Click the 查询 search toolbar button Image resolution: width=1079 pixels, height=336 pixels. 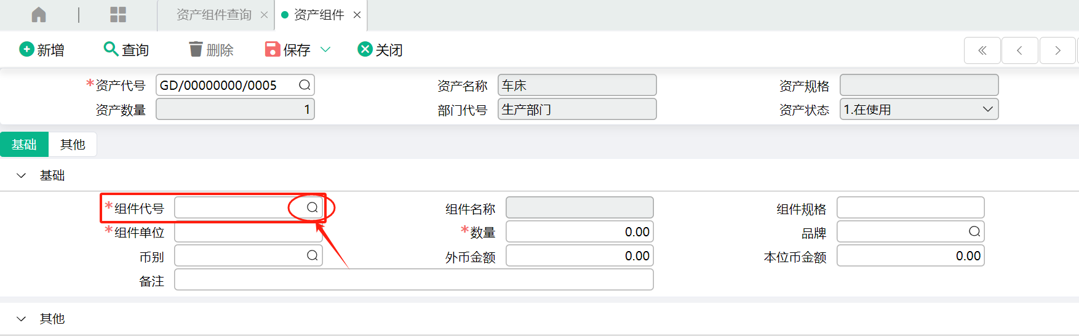click(x=127, y=49)
